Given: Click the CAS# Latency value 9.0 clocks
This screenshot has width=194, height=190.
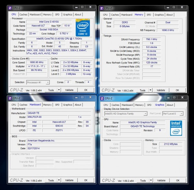Looking at the screenshot, I should [152, 47].
